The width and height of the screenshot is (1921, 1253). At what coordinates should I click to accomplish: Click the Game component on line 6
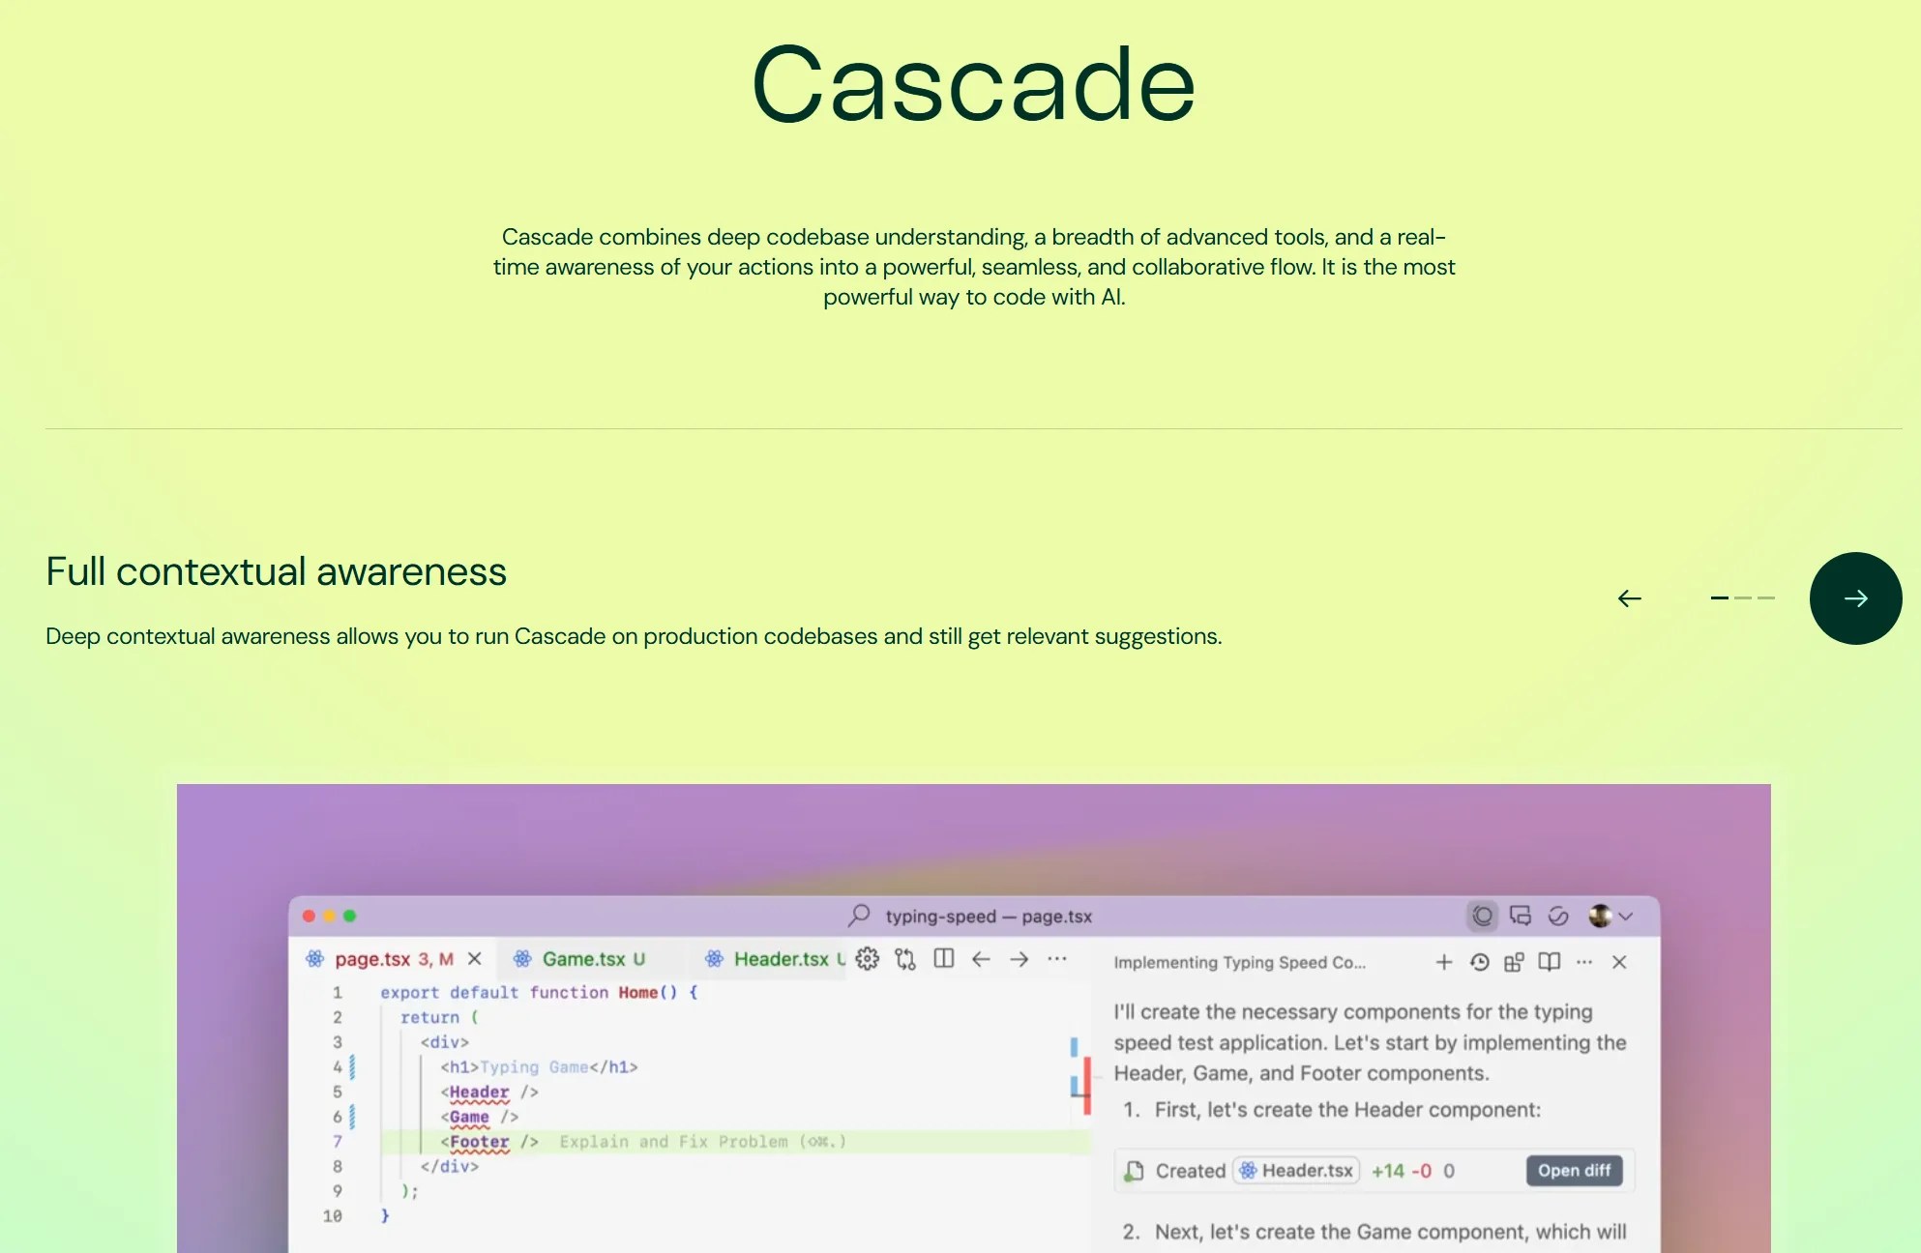[469, 1117]
